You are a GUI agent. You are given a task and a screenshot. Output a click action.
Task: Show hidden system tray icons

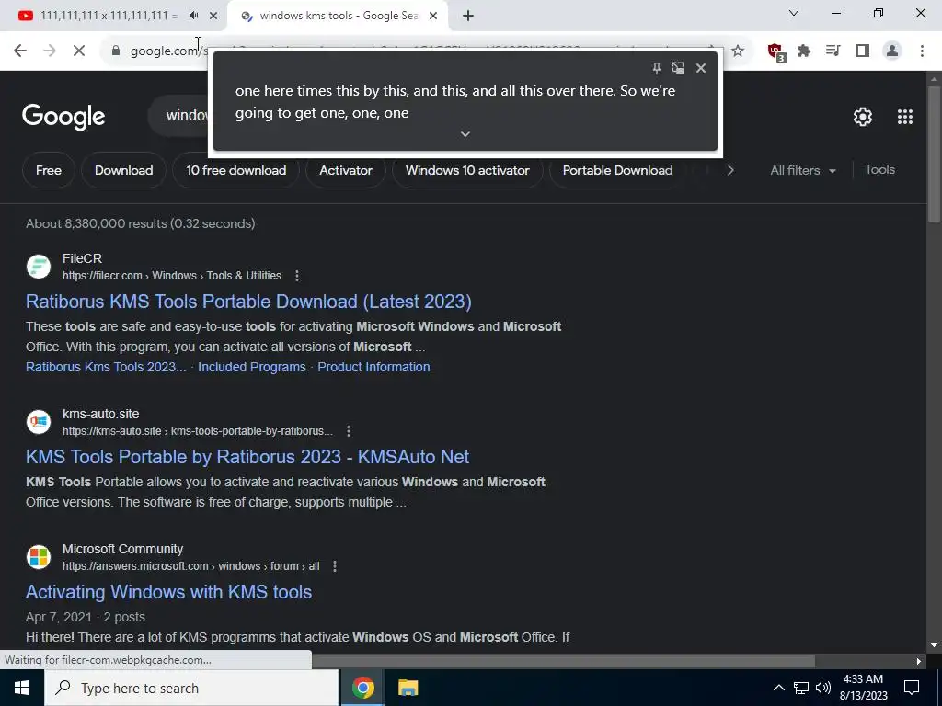(778, 688)
